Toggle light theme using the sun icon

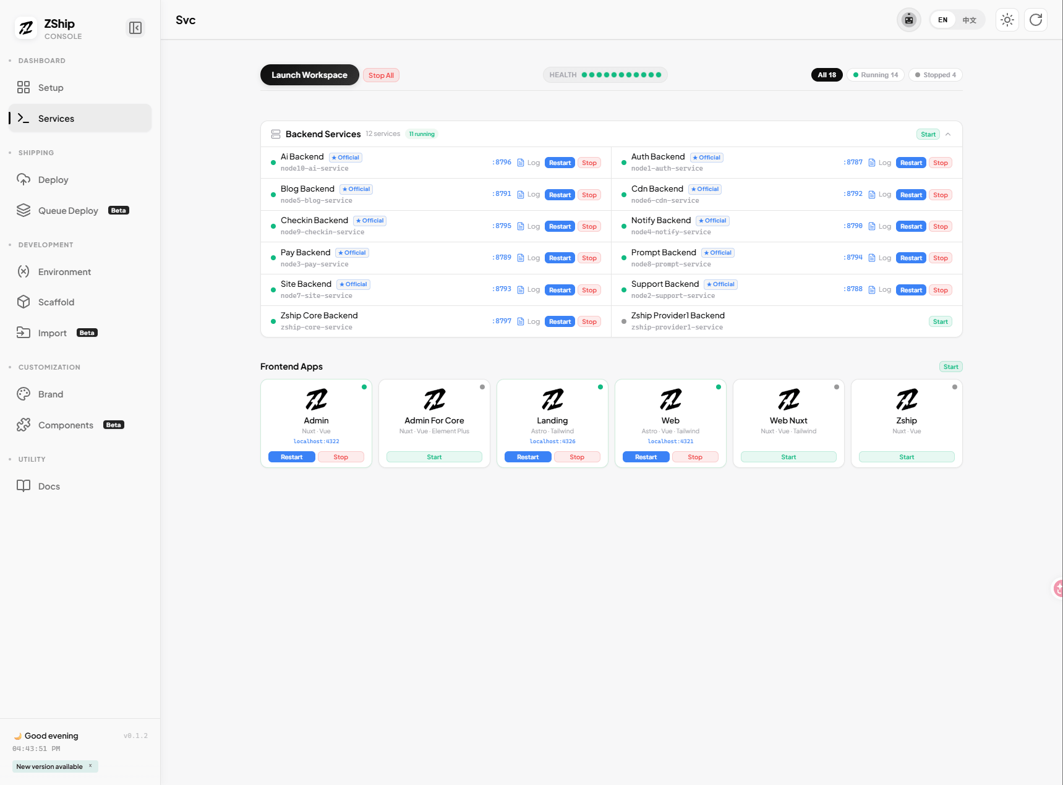[x=1007, y=19]
